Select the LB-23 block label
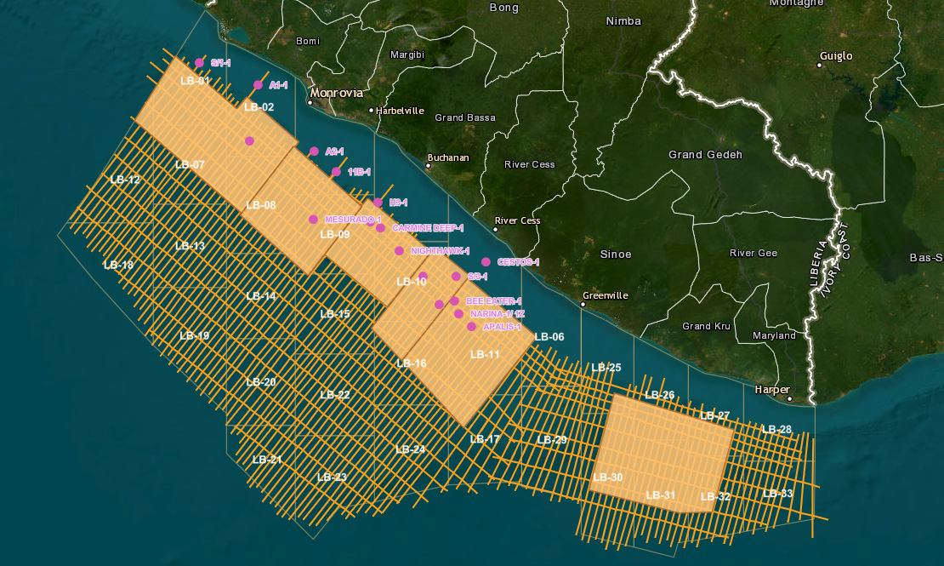The height and width of the screenshot is (566, 944). (332, 477)
